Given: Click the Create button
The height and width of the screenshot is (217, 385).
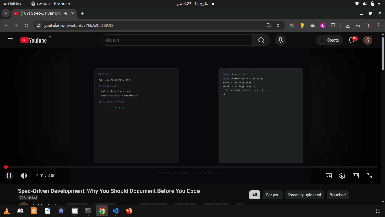Looking at the screenshot, I should coord(329,40).
